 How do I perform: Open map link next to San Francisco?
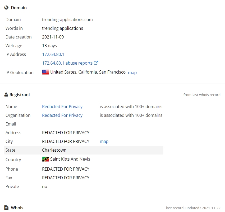(x=132, y=73)
